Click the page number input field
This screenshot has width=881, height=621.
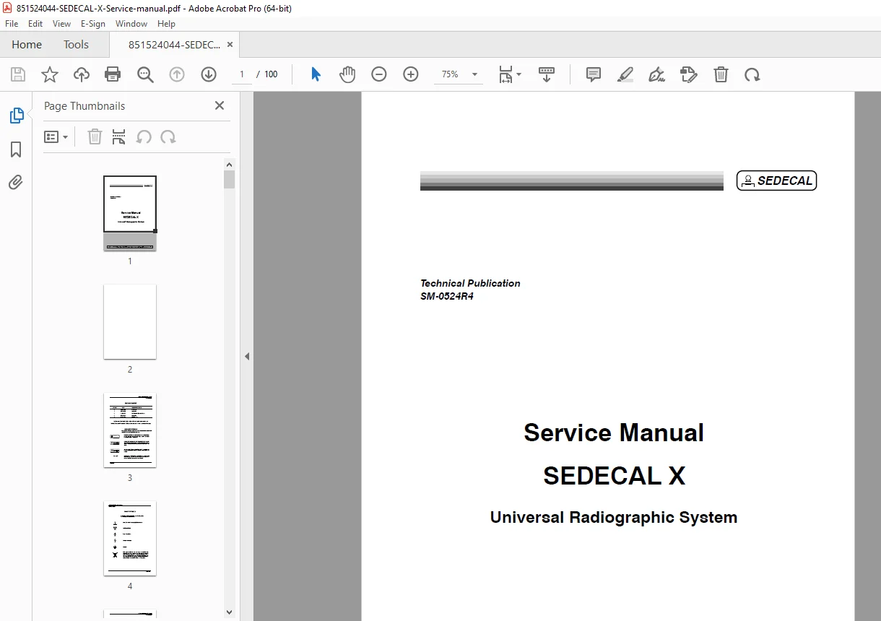pos(242,74)
